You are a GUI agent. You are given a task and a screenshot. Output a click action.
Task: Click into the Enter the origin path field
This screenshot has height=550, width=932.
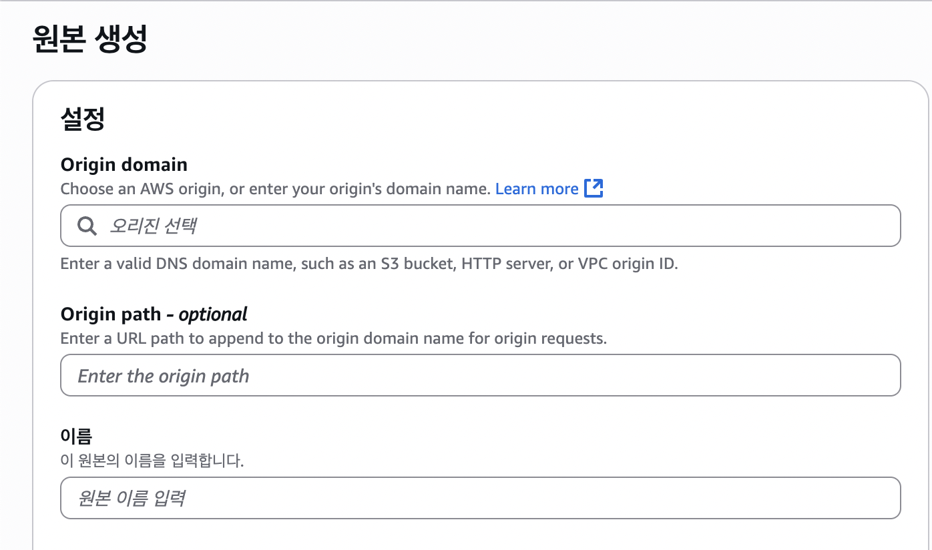[x=481, y=376]
